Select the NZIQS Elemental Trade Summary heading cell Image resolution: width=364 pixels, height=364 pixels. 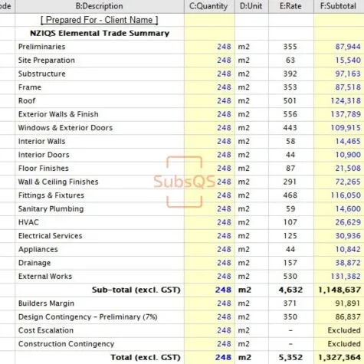pyautogui.click(x=100, y=33)
